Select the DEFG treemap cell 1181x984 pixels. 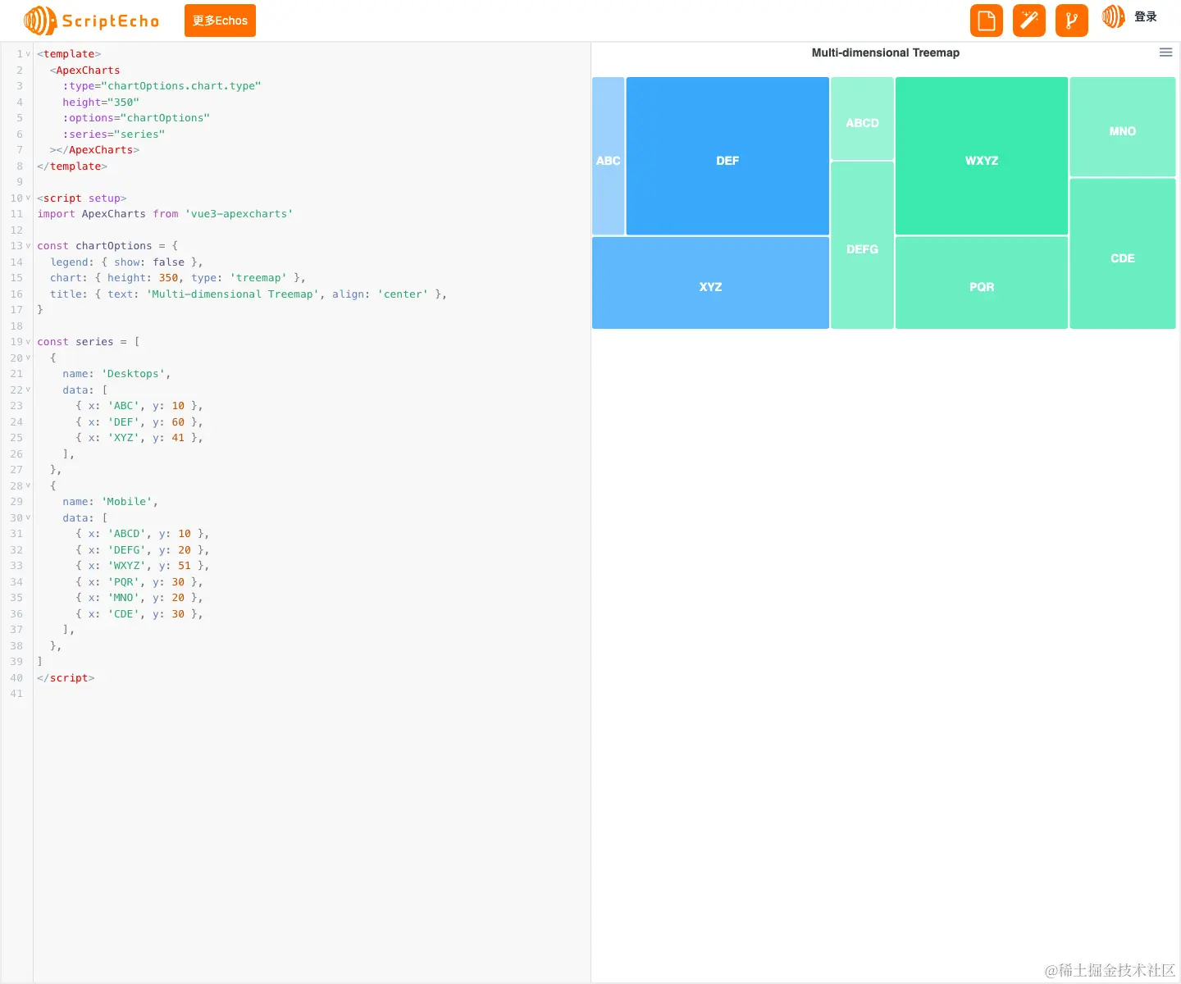click(x=862, y=245)
